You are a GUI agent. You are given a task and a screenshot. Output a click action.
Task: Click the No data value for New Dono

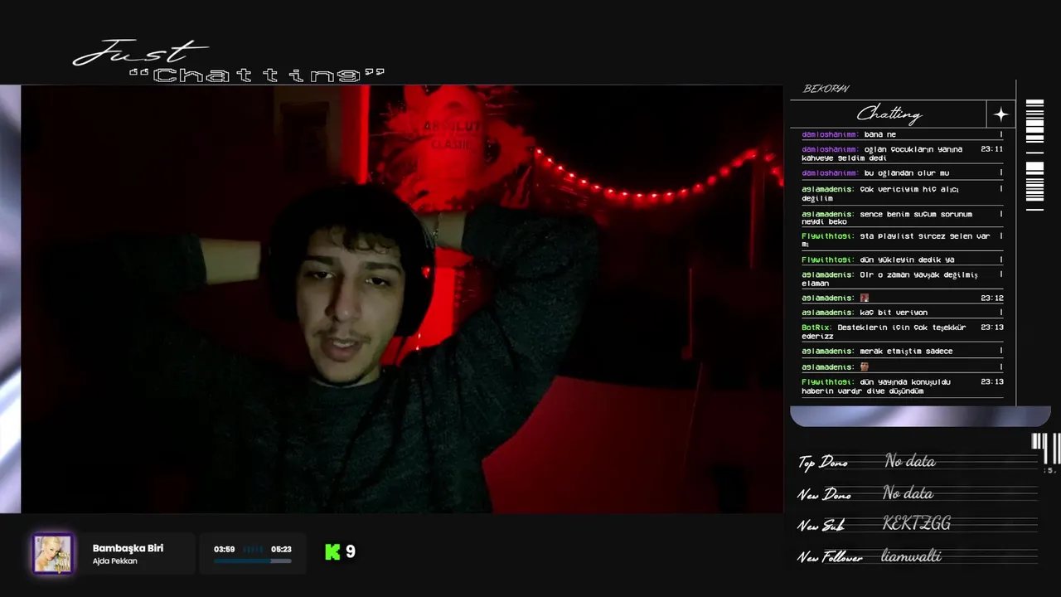click(x=908, y=493)
